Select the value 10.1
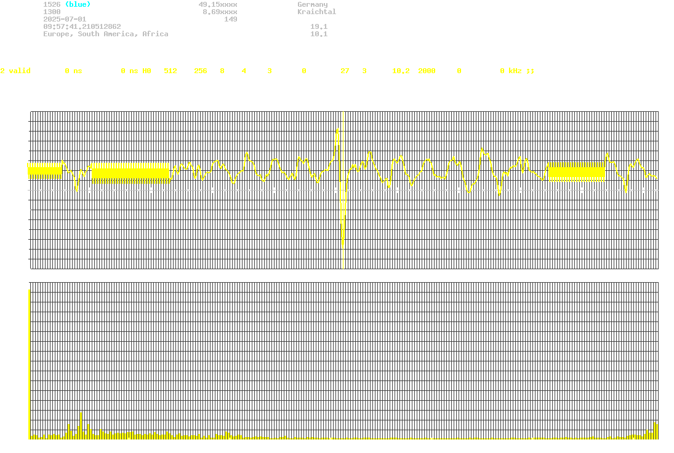674x453 pixels. tap(319, 34)
